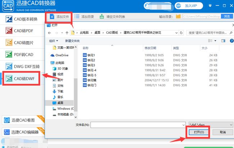This screenshot has width=234, height=148.
Task: Expand the 文件名 dropdown arrow
Action: pyautogui.click(x=184, y=125)
